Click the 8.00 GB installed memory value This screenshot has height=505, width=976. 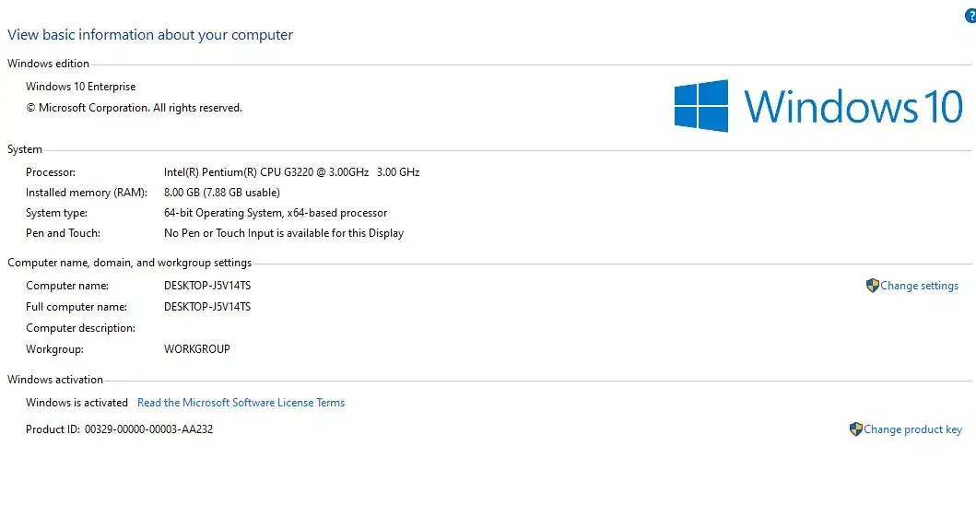(x=221, y=193)
